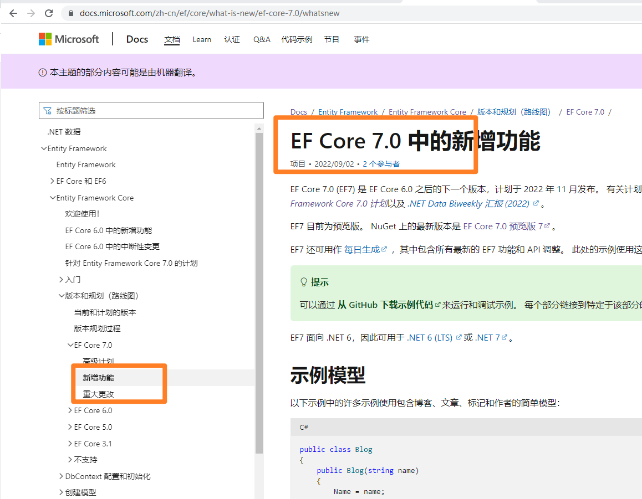
Task: Expand the DbContext 配置和初始化 node
Action: pyautogui.click(x=62, y=476)
